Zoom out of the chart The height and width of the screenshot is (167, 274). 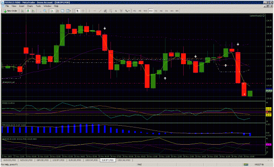tap(40, 11)
